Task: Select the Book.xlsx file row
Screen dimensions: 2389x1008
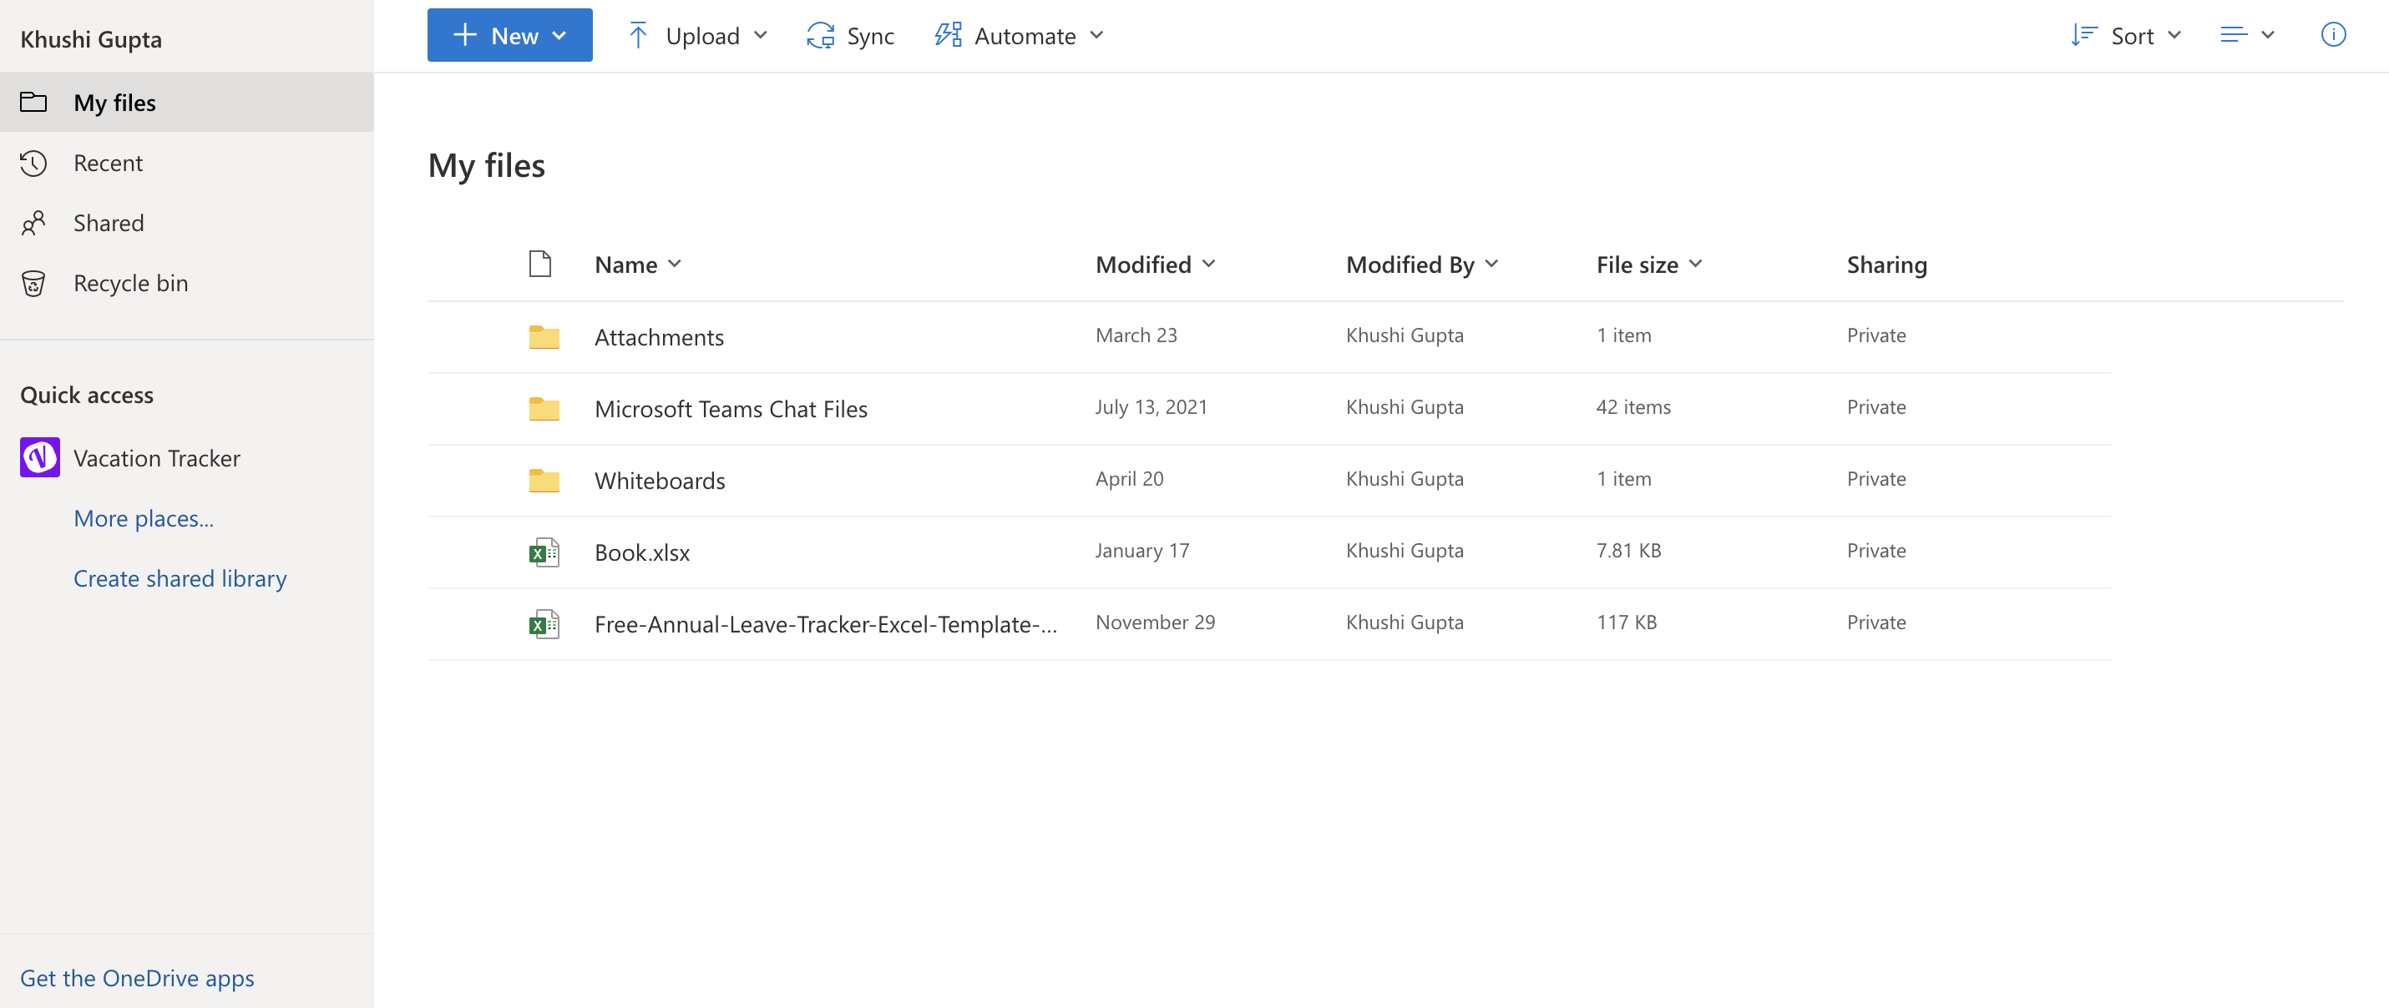Action: pyautogui.click(x=642, y=552)
